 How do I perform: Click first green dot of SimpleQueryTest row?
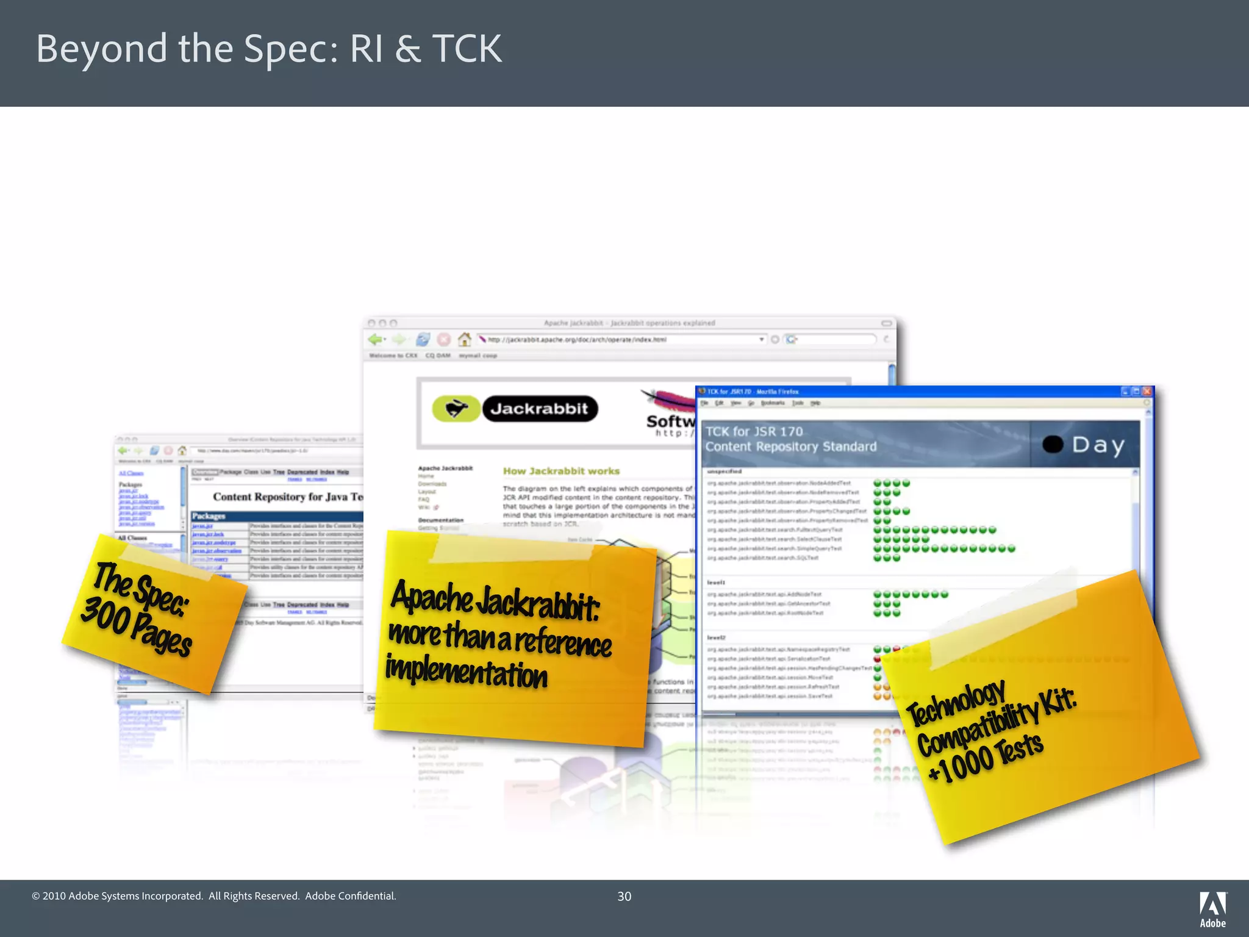[878, 548]
